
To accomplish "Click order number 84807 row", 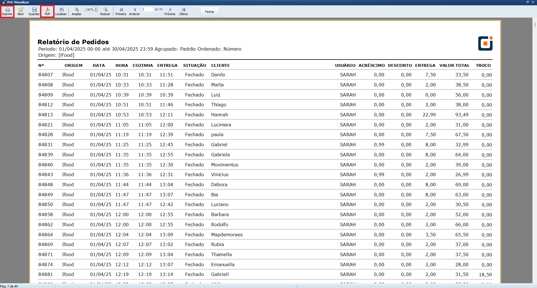I will (46, 75).
